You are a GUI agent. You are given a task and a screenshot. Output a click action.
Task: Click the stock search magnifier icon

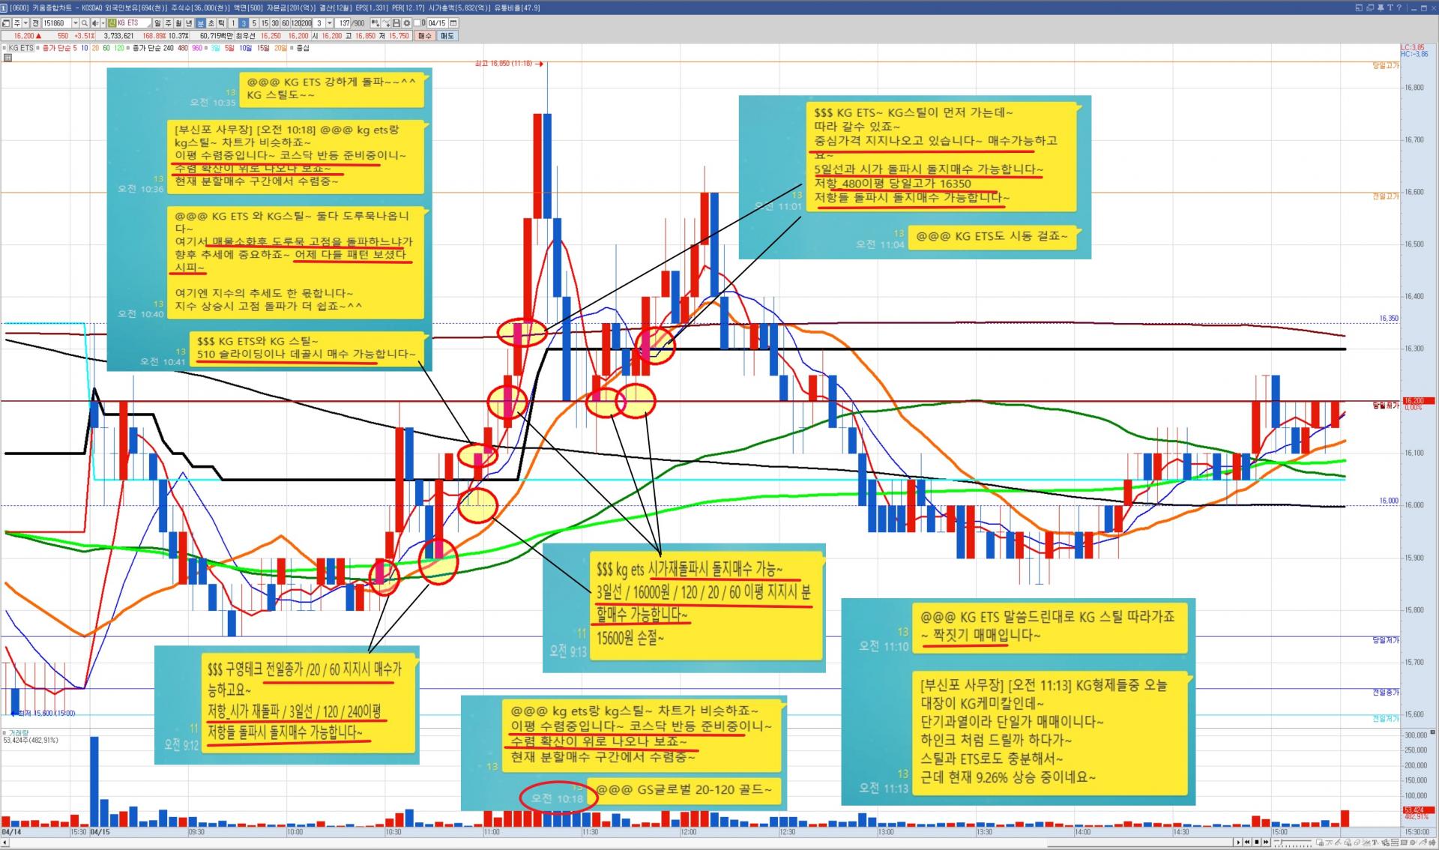tap(85, 23)
